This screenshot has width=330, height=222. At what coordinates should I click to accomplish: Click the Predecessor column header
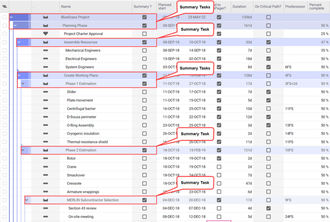[x=295, y=7]
